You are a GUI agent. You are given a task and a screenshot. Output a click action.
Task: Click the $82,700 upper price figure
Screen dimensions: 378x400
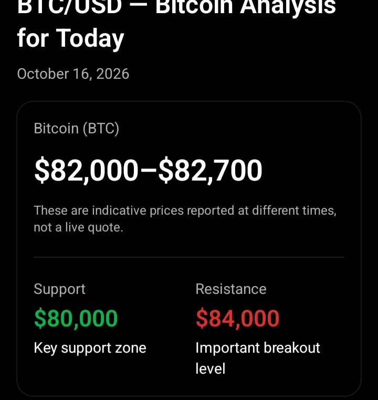(210, 171)
